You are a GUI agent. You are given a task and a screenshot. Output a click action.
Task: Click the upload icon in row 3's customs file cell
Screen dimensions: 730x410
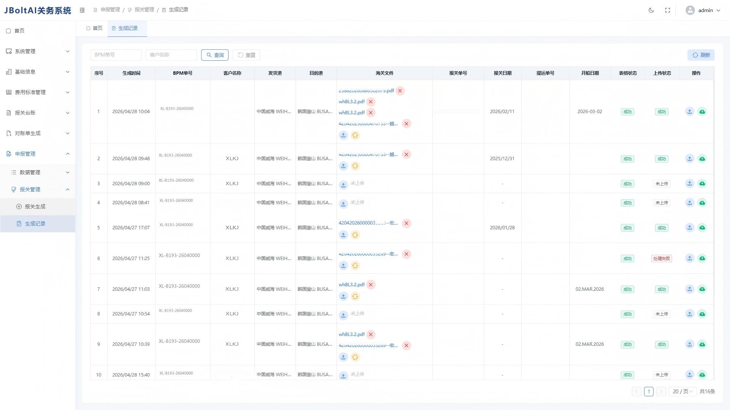point(343,185)
